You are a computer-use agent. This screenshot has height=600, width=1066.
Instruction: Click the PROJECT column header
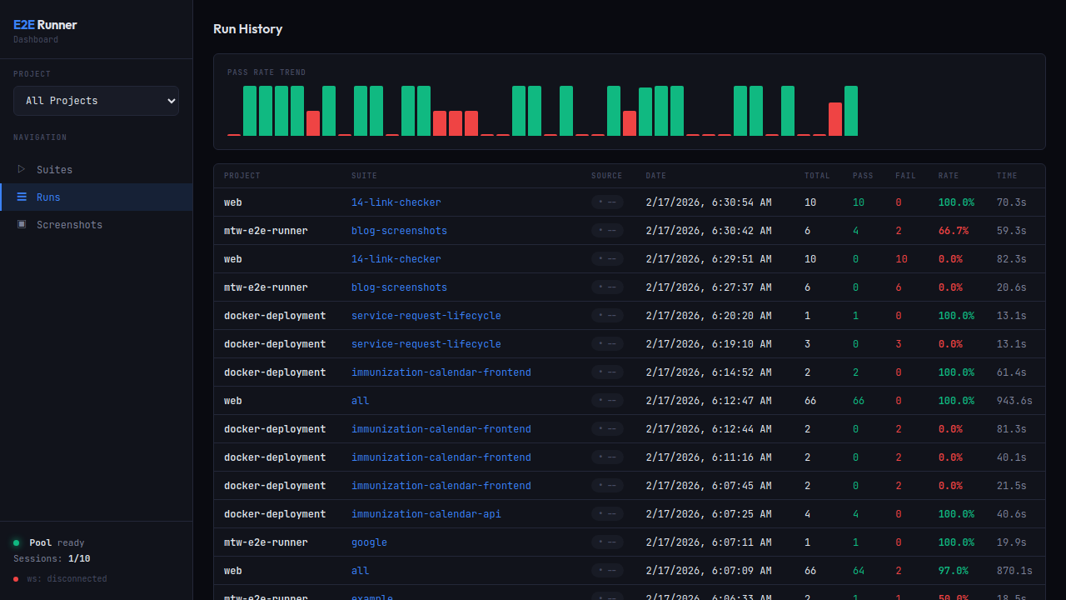(242, 176)
